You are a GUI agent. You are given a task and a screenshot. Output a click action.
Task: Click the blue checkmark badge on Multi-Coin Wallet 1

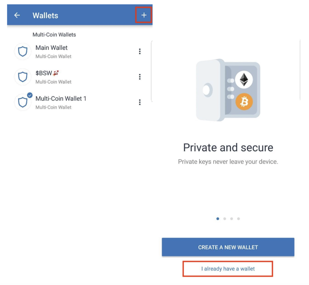coord(30,95)
